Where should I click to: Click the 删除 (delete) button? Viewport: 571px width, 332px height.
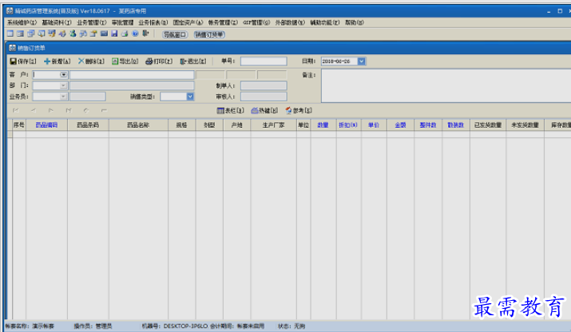coord(91,61)
